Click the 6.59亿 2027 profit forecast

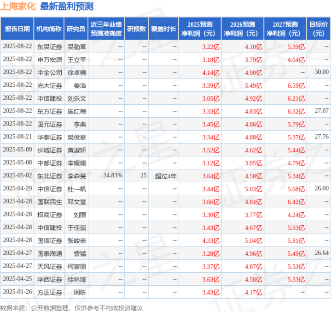296,85
